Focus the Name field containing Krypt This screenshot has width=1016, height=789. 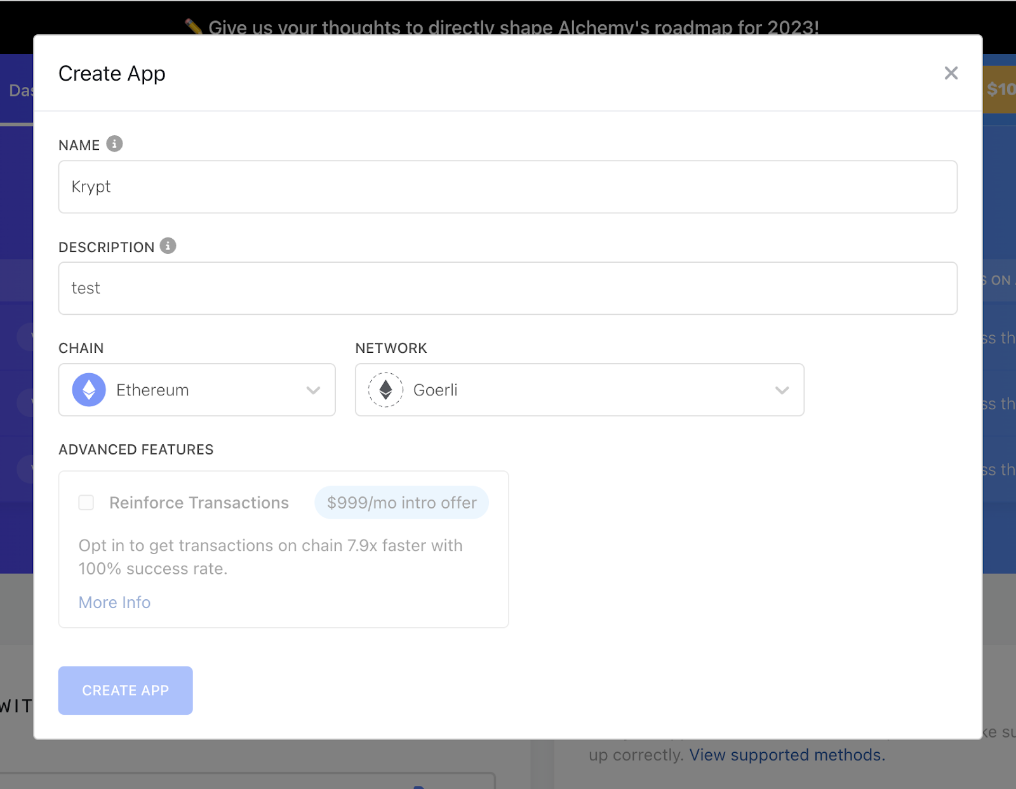(x=507, y=187)
